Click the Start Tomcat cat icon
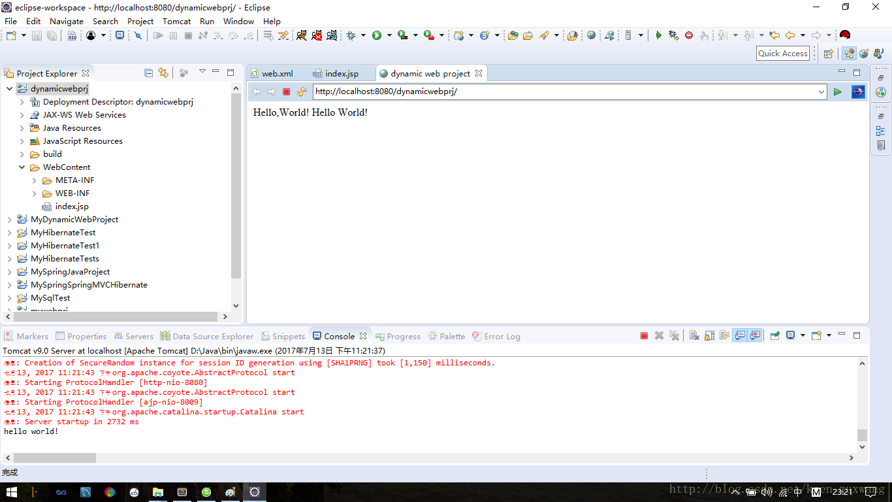The width and height of the screenshot is (892, 502). click(302, 35)
